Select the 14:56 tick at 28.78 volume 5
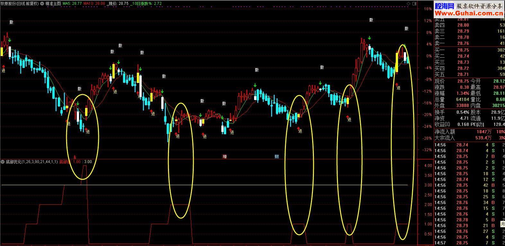The width and height of the screenshot is (505, 246). click(469, 220)
